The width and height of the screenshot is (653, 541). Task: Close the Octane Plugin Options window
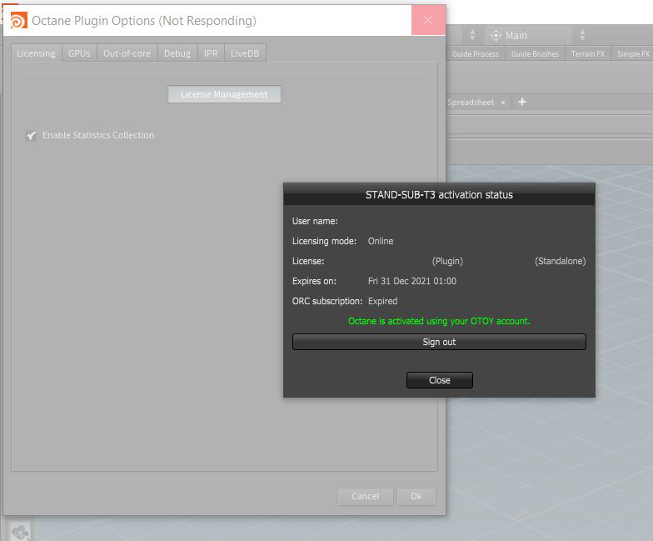(x=428, y=20)
